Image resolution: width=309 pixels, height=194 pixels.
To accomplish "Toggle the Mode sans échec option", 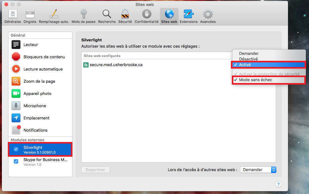I will 255,80.
